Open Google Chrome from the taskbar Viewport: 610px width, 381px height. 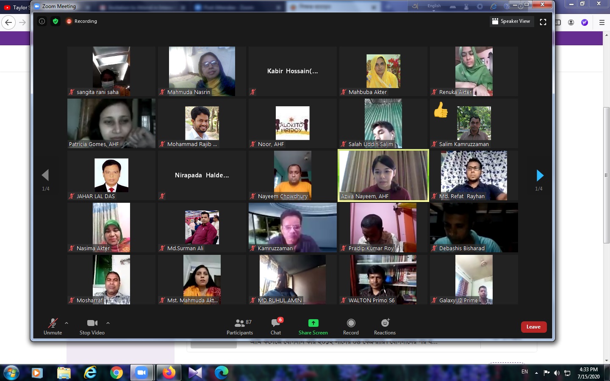tap(116, 373)
